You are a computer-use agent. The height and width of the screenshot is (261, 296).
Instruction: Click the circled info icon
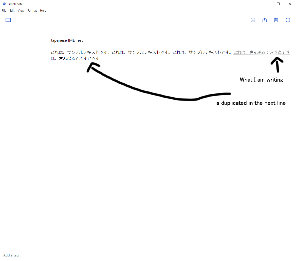click(288, 20)
